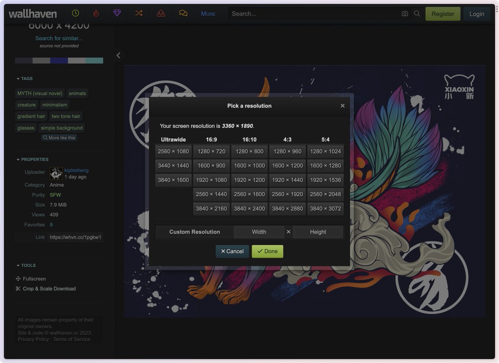Screen dimensions: 499x363
Task: Open the Forums chat bubbles icon
Action: [183, 13]
